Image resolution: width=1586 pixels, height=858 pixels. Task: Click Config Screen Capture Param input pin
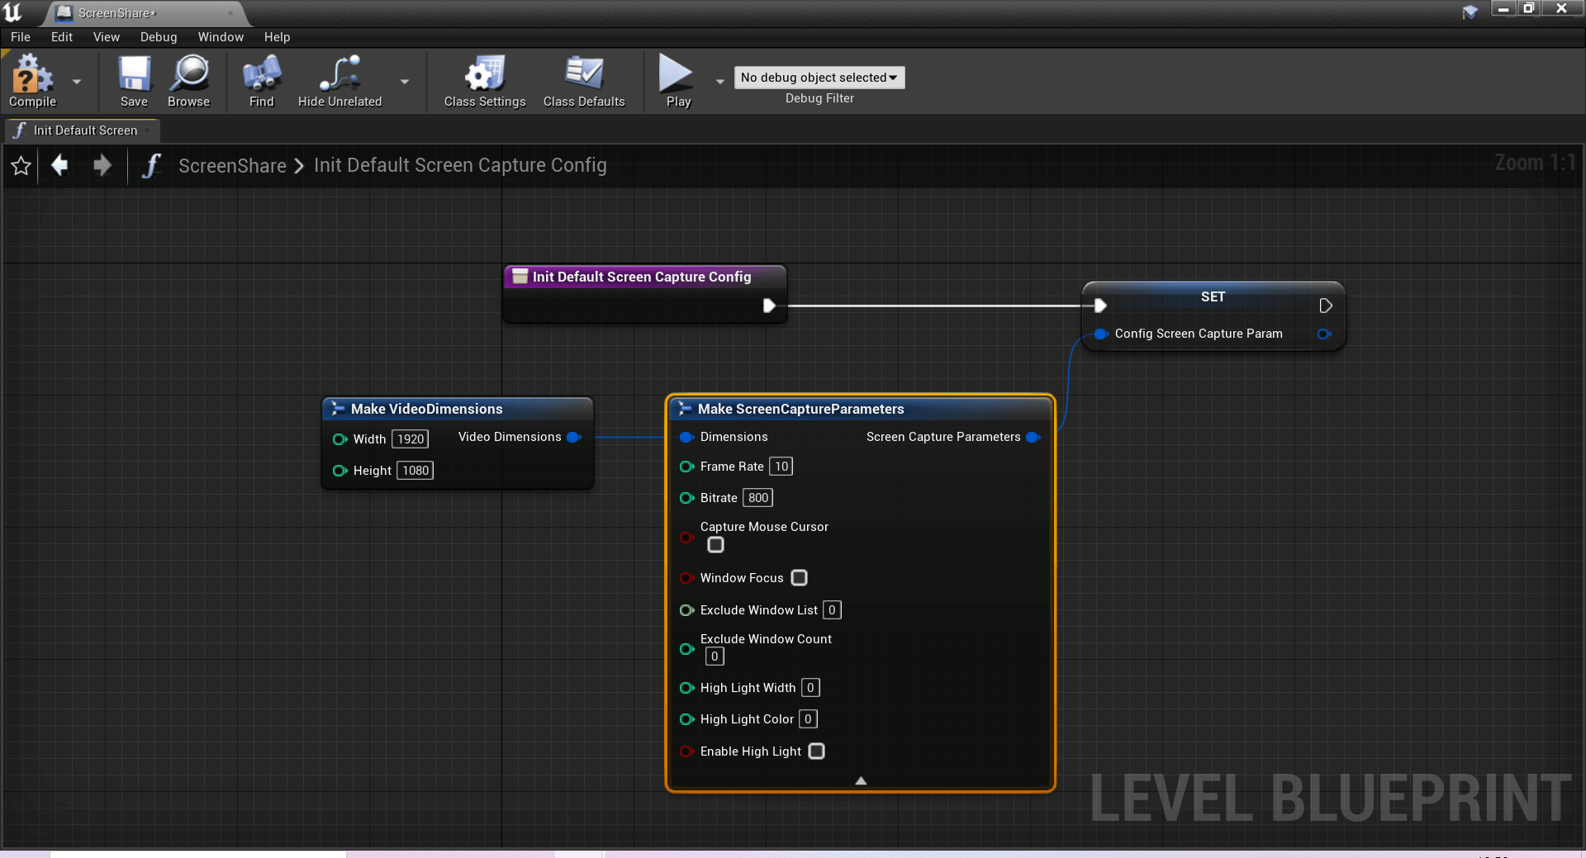tap(1100, 334)
